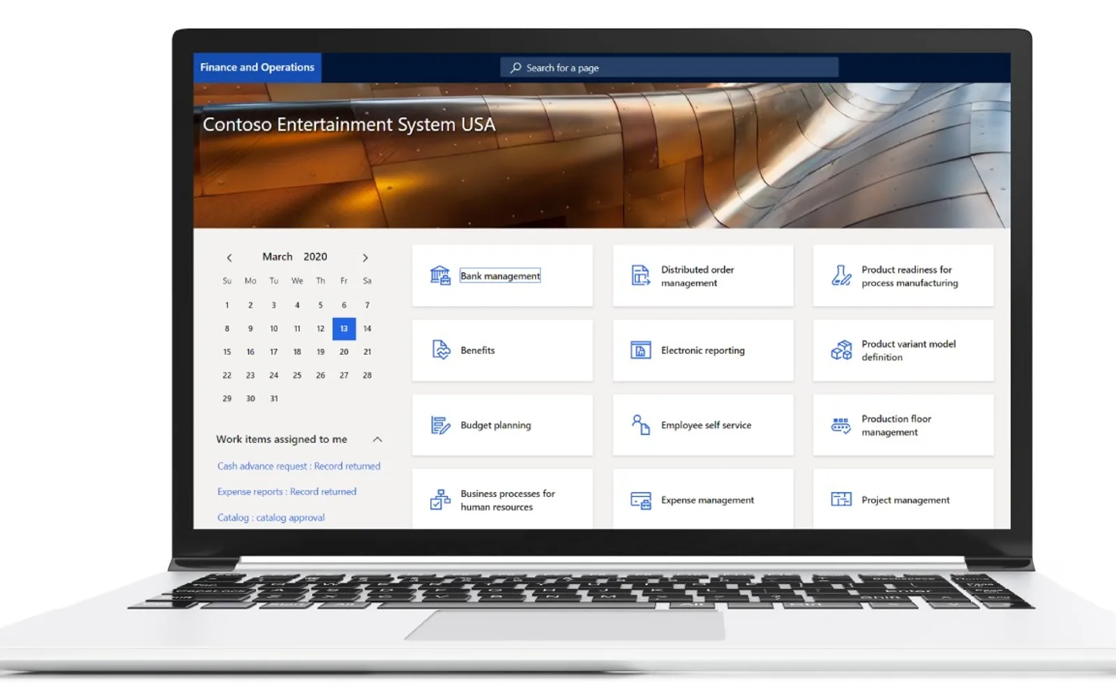Collapse Work items assigned to me section
The width and height of the screenshot is (1116, 697).
pyautogui.click(x=377, y=439)
